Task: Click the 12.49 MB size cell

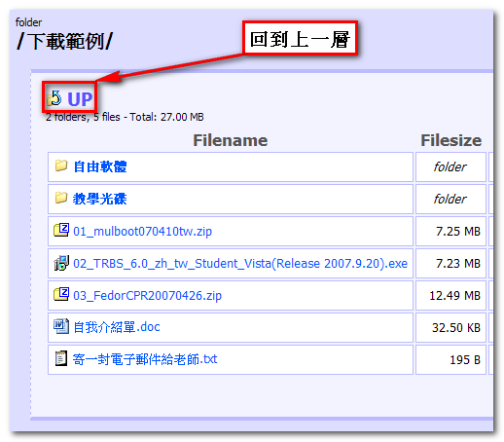Action: coord(450,296)
